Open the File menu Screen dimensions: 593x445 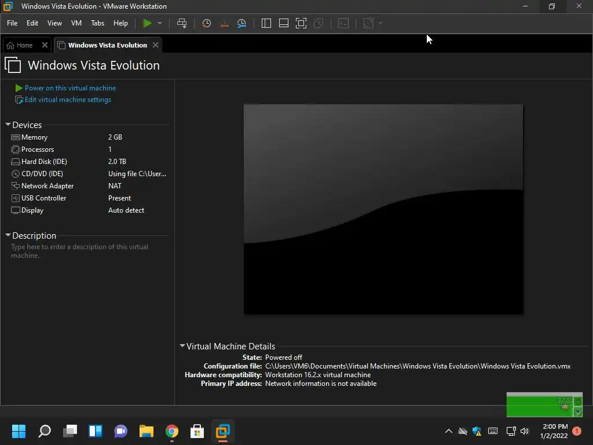coord(12,23)
